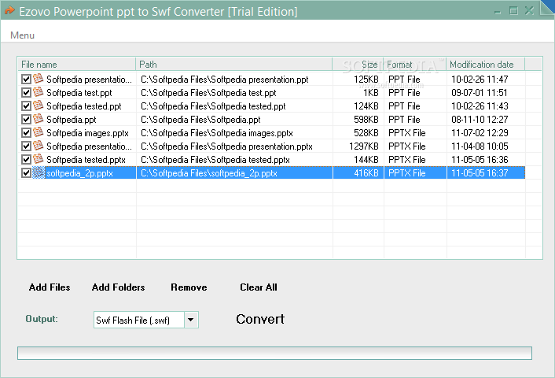The width and height of the screenshot is (555, 378).
Task: Sort by the File name column header
Action: (x=76, y=65)
